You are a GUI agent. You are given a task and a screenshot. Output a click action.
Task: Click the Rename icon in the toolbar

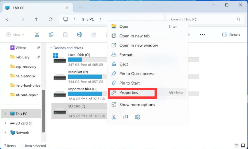coord(80,35)
